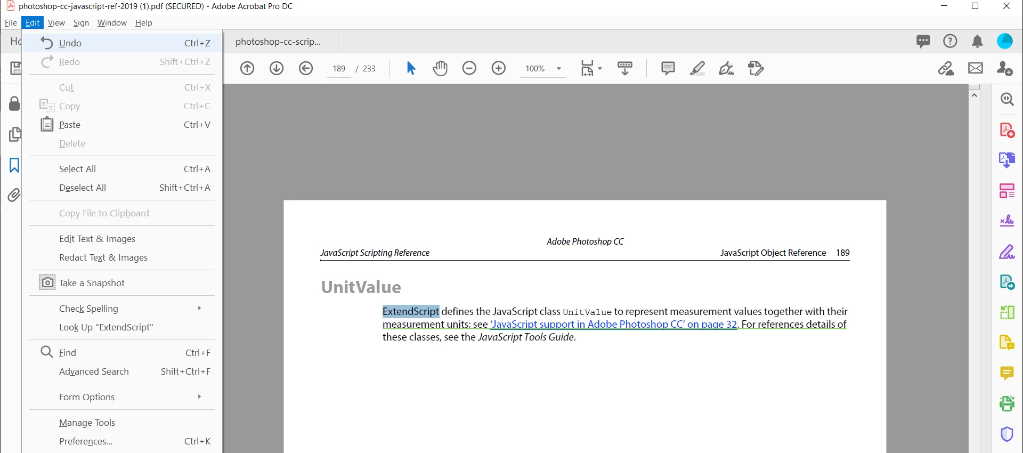The width and height of the screenshot is (1023, 453).
Task: Open the Comment tool in right pane
Action: click(x=1007, y=373)
